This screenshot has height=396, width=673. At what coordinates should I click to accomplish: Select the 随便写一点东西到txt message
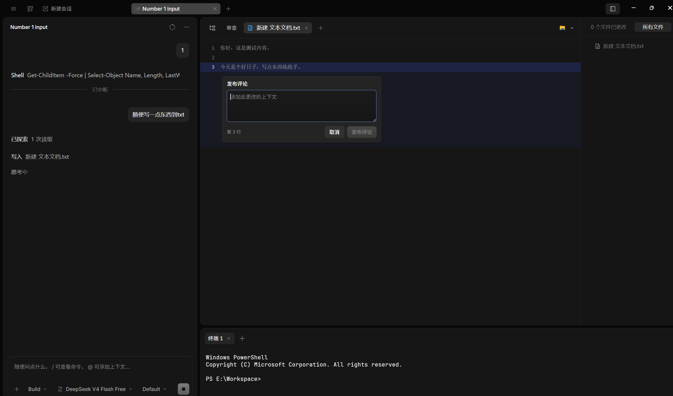(x=158, y=115)
